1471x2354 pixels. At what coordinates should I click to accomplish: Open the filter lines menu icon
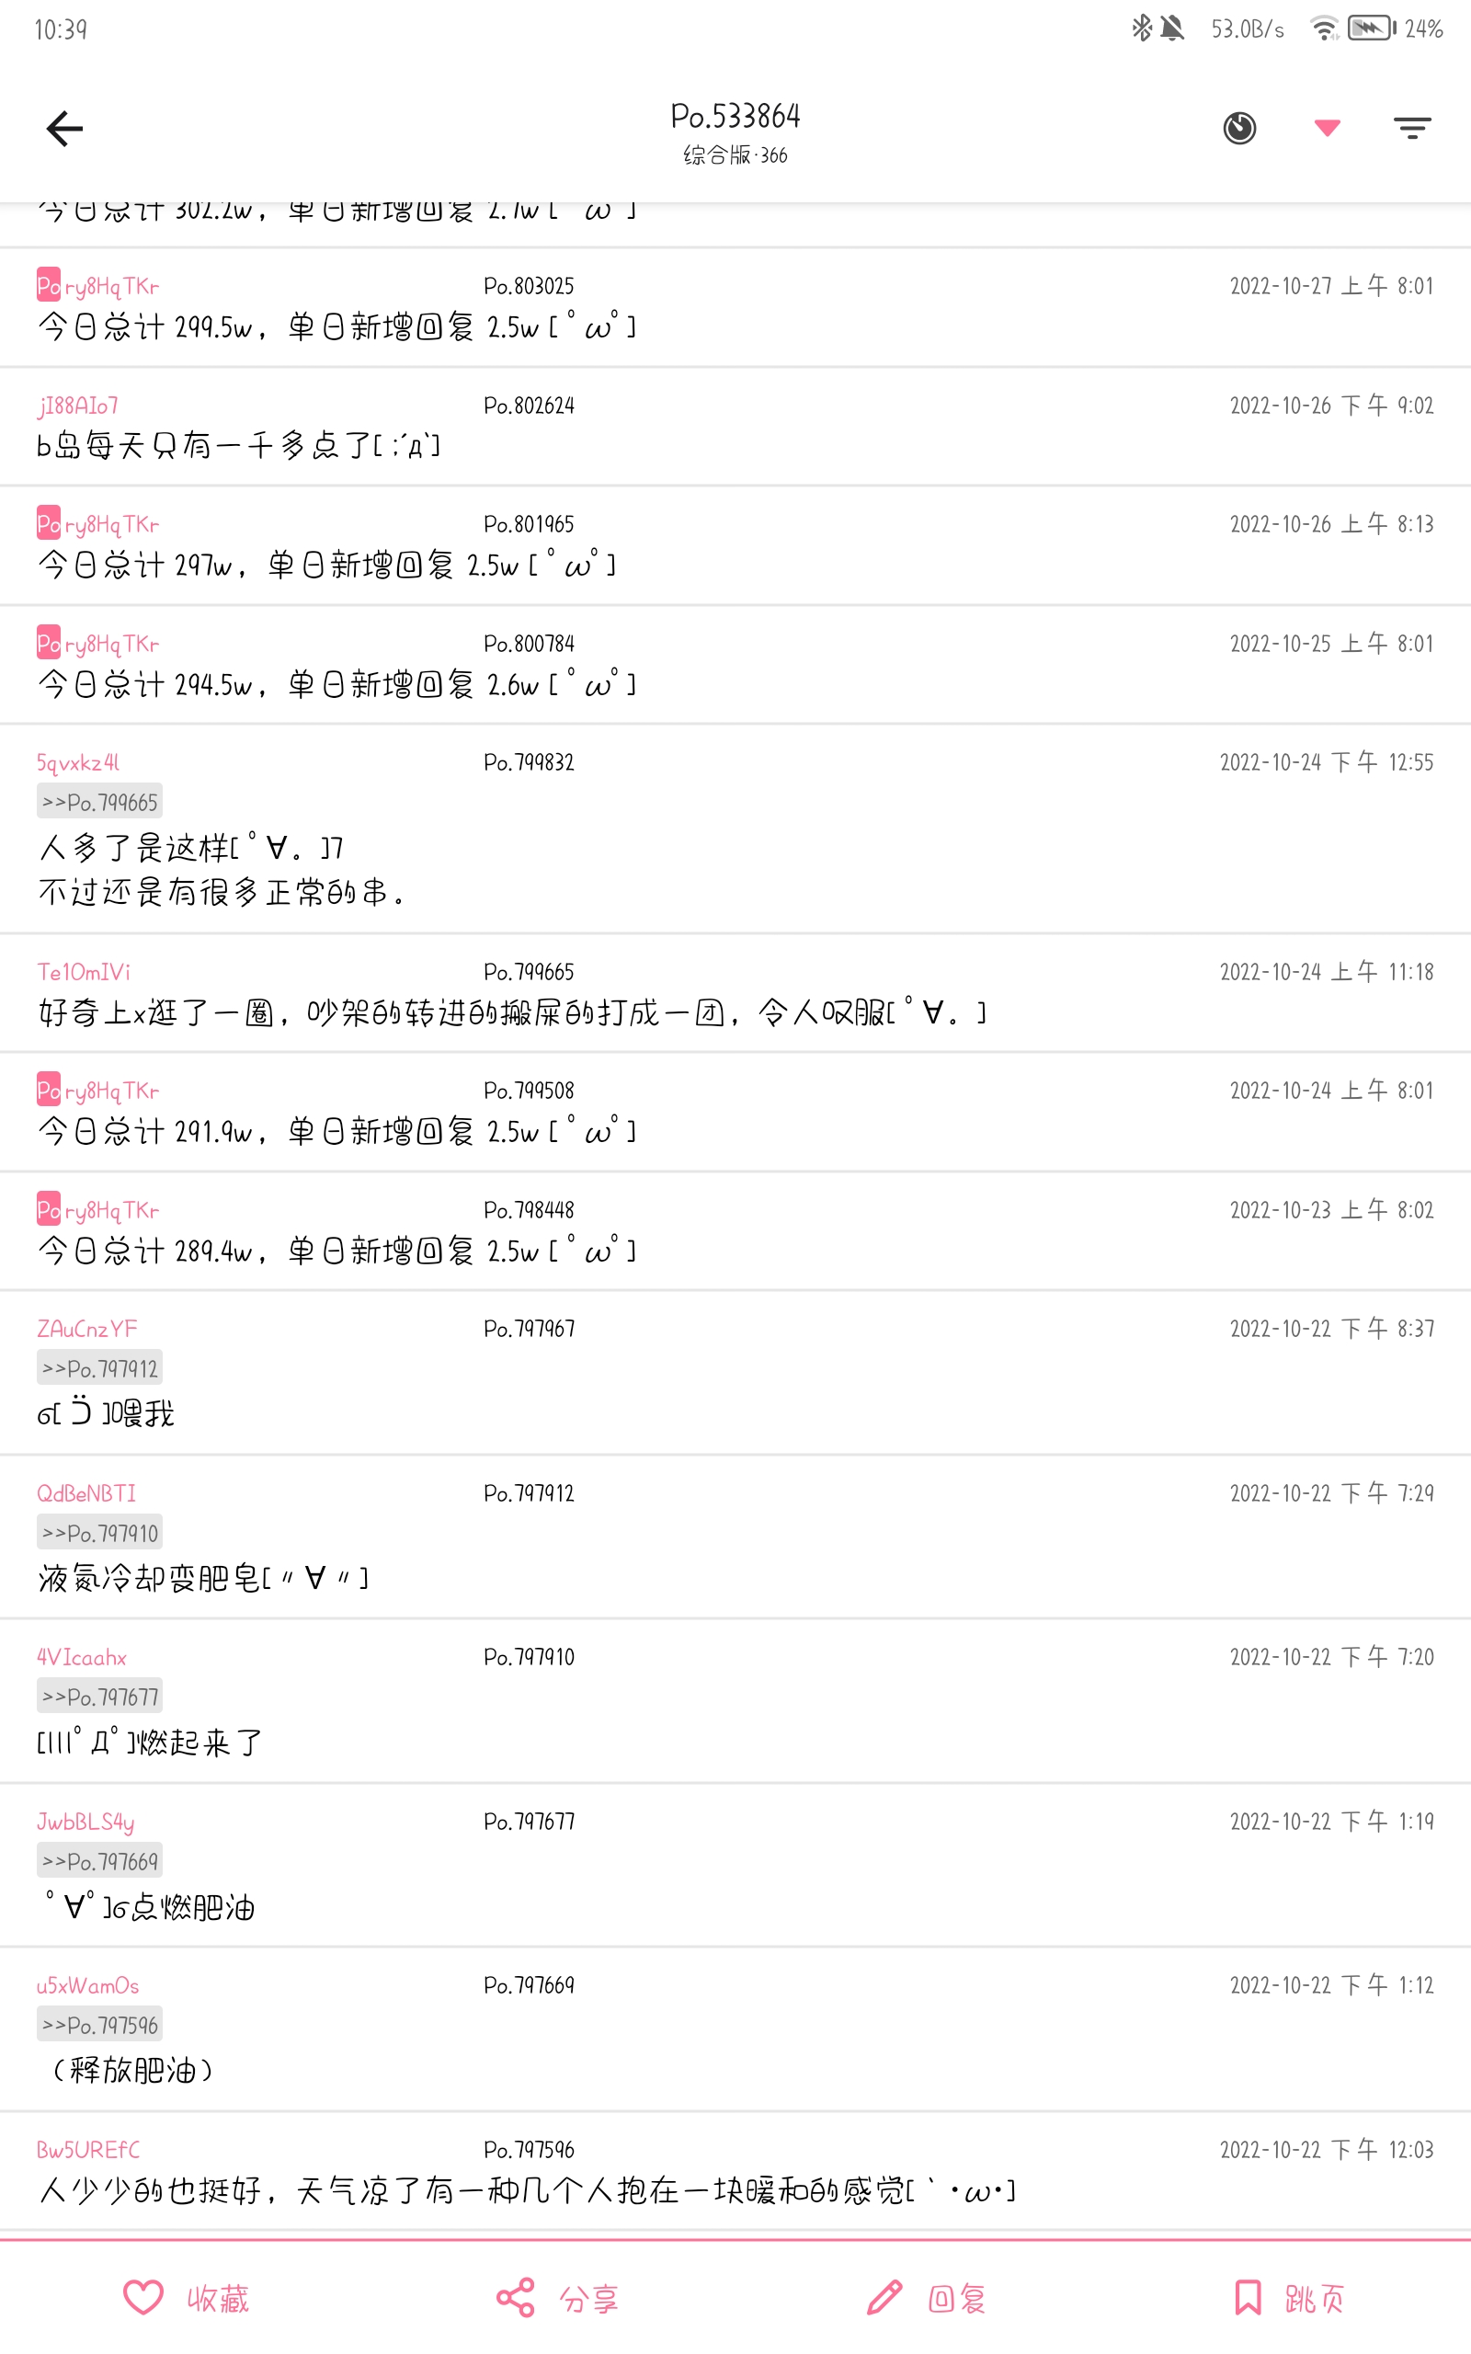coord(1411,129)
